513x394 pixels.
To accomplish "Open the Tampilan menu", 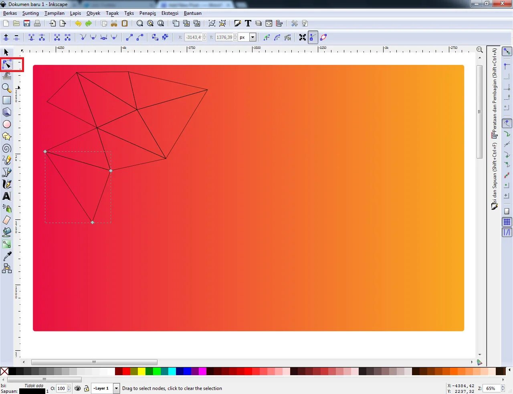I will coord(55,13).
